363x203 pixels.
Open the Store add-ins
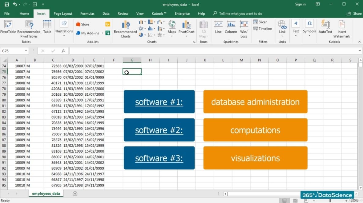(83, 24)
